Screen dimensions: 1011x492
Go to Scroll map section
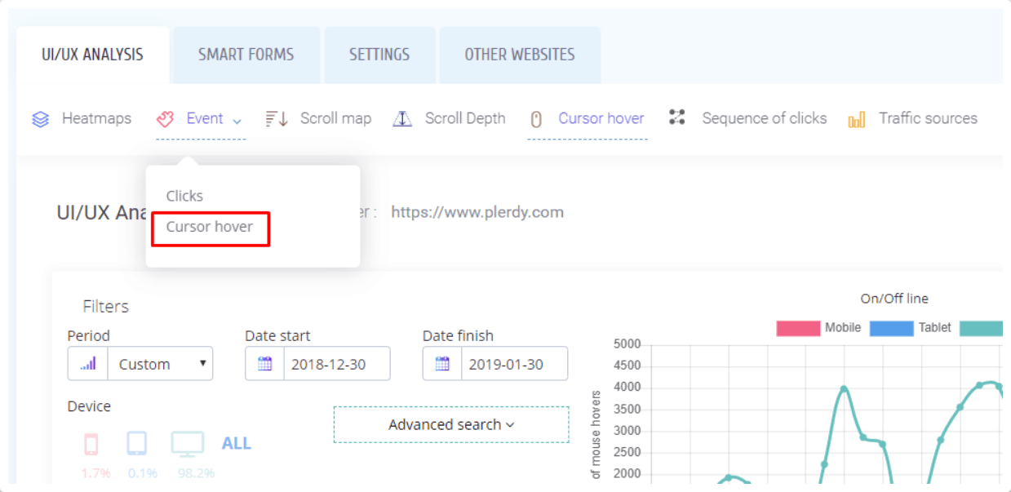tap(335, 118)
